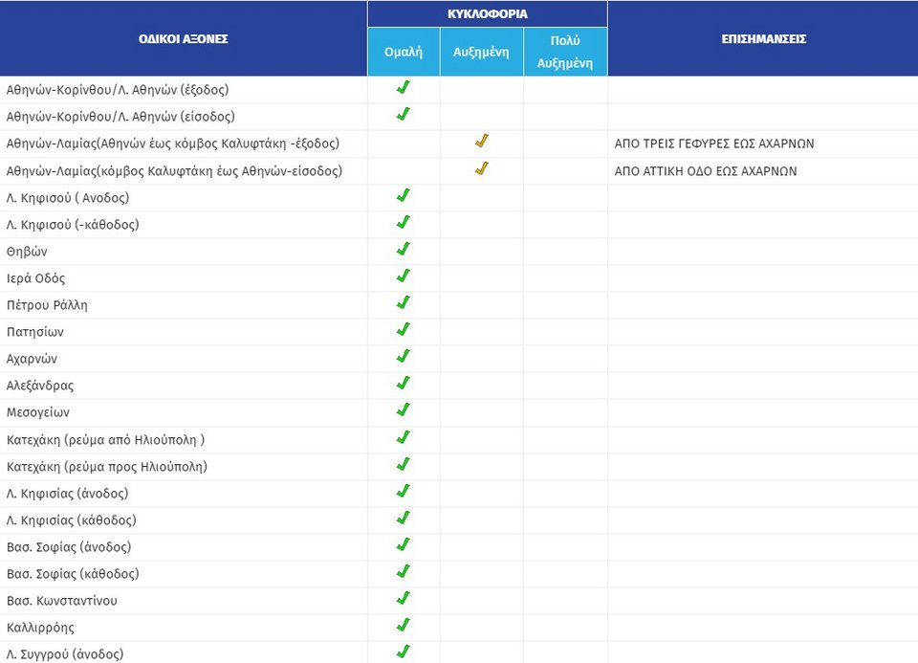Click green checkmark for Βασ. Σοφίας (άνοδος)

(404, 544)
